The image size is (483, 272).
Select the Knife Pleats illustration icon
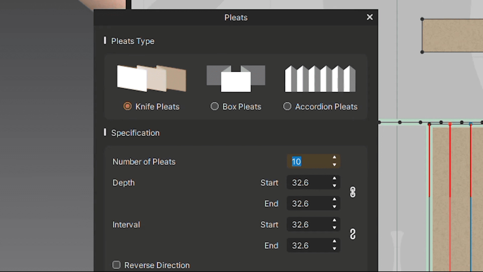(x=151, y=78)
